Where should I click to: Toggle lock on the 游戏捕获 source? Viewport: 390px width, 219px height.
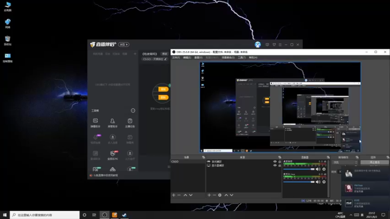click(x=279, y=162)
